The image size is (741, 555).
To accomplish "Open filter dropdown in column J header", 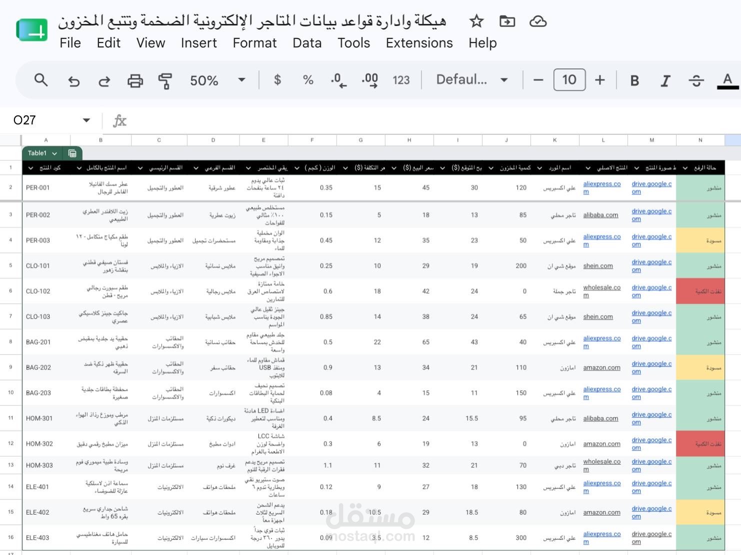I will (x=491, y=168).
